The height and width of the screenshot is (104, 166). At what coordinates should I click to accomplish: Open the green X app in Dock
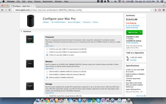click(94, 100)
